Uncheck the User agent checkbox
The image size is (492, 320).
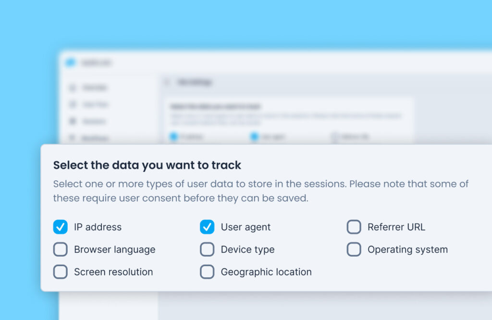207,227
